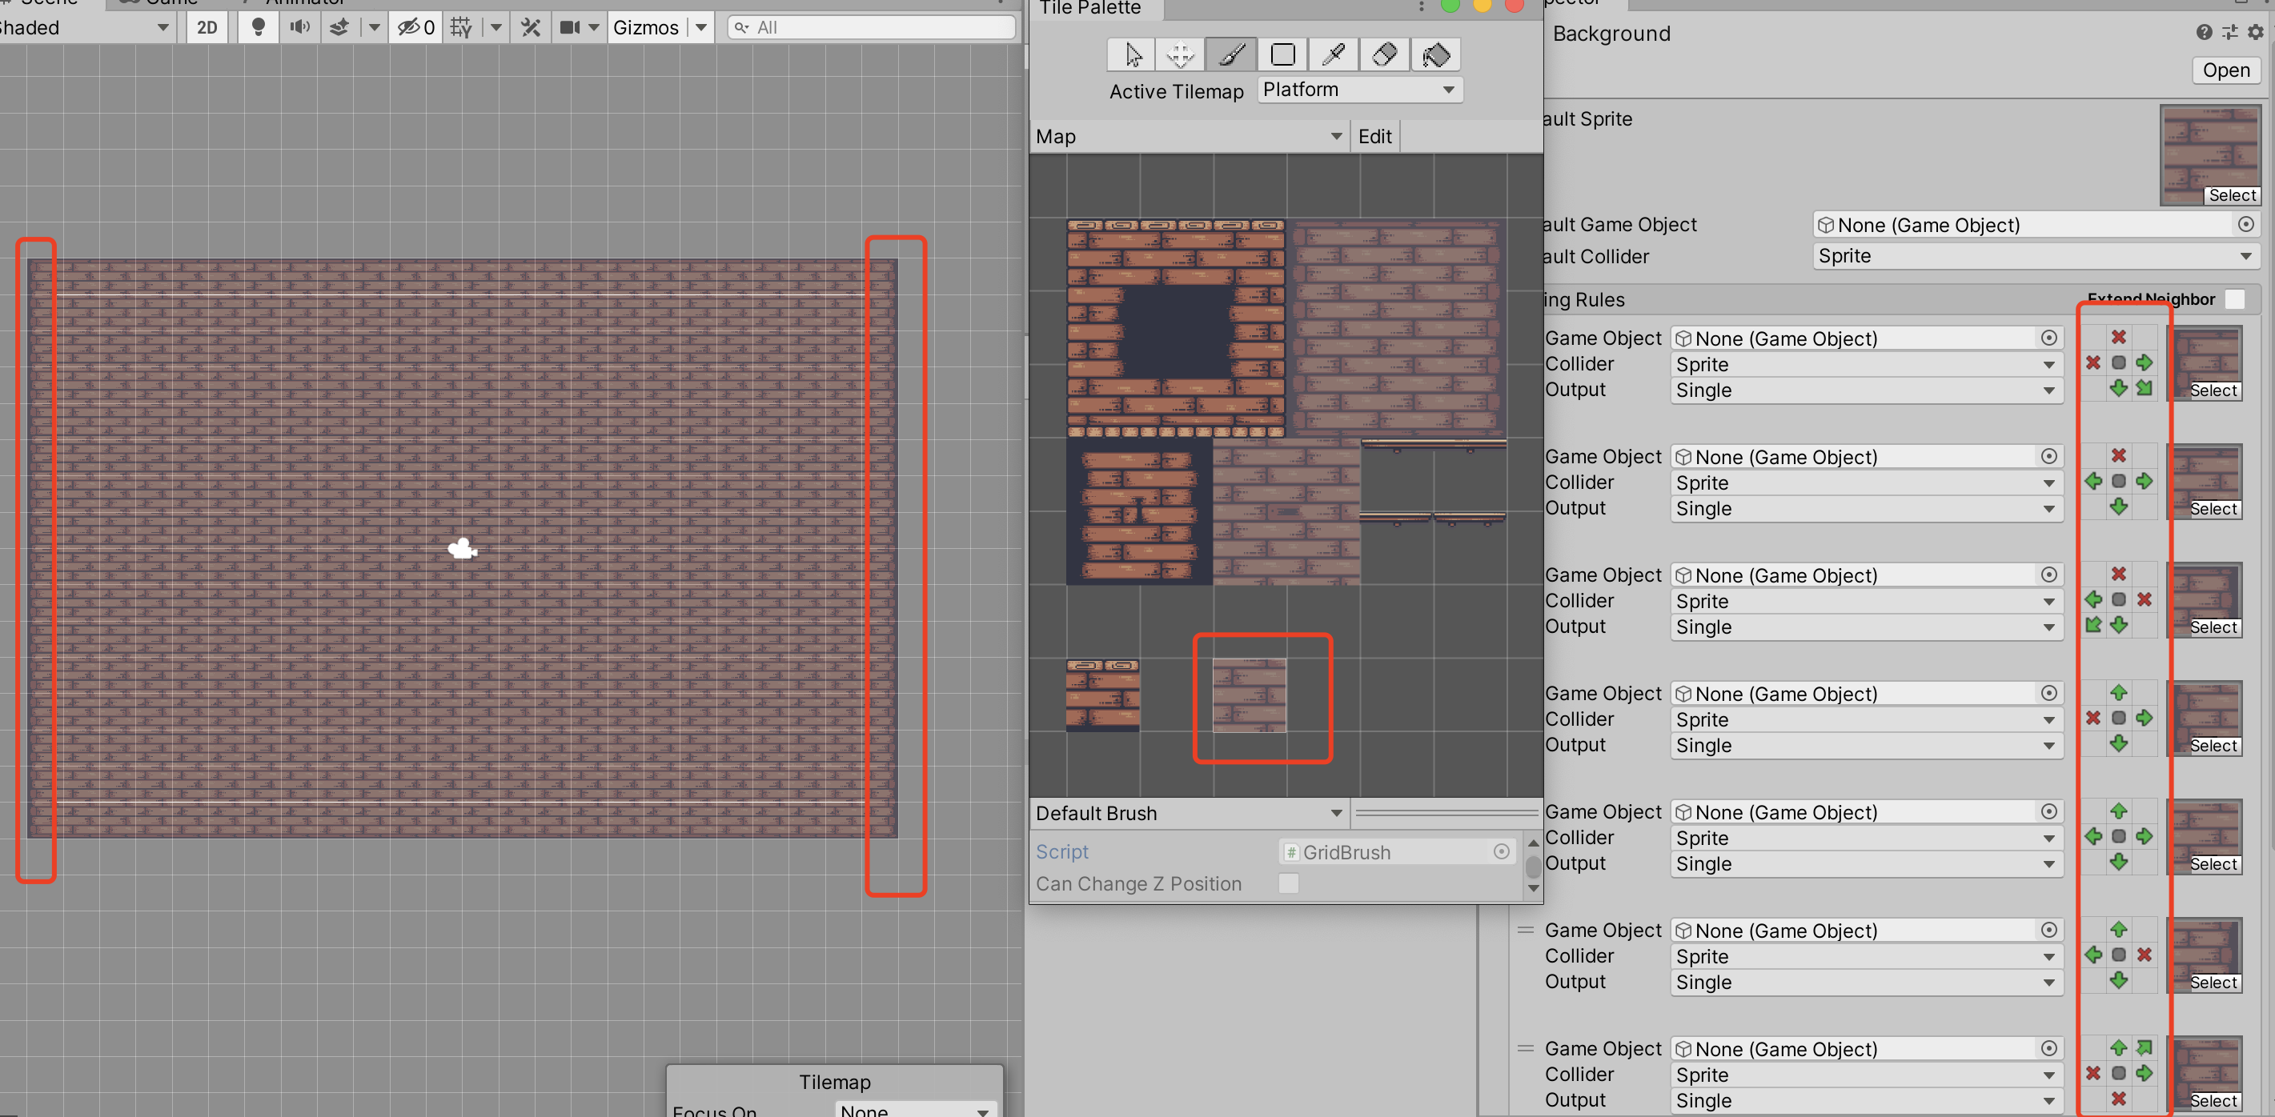Viewport: 2275px width, 1117px height.
Task: Check Can Change Z Position box
Action: [x=1289, y=883]
